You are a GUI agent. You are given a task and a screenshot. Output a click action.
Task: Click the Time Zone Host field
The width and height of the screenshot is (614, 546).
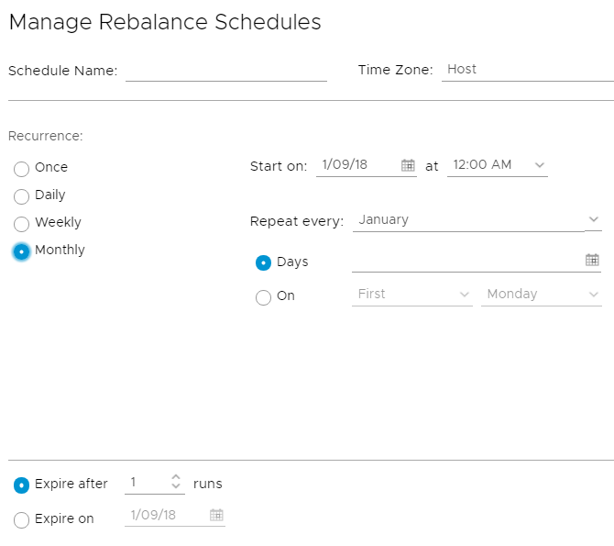528,71
